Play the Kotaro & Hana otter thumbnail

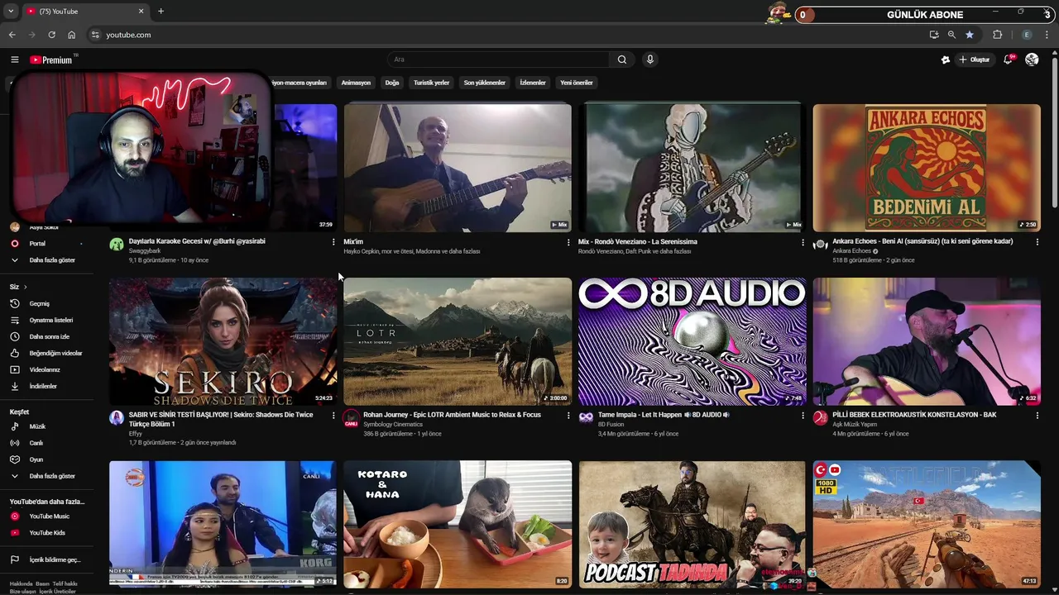(458, 525)
